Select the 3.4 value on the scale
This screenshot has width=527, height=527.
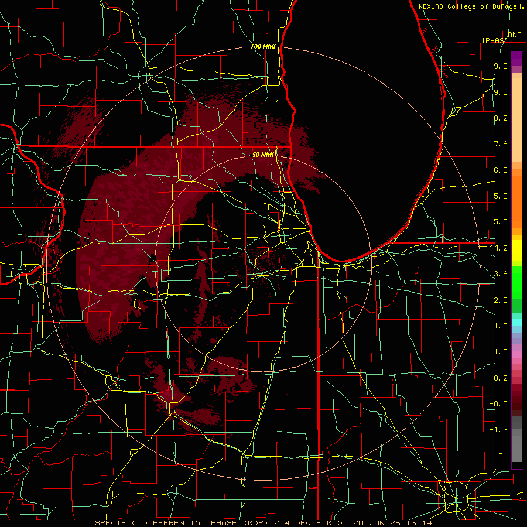501,274
